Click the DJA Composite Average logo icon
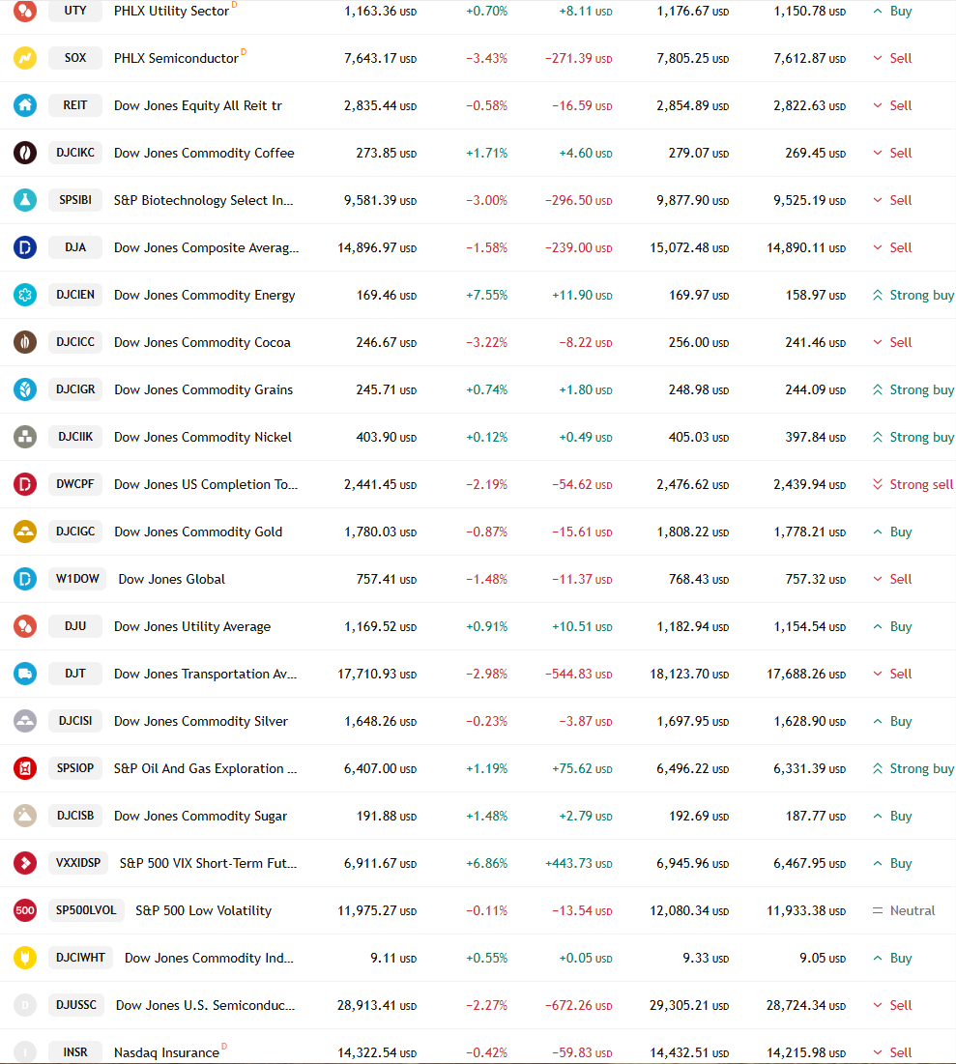This screenshot has height=1064, width=956. point(25,247)
